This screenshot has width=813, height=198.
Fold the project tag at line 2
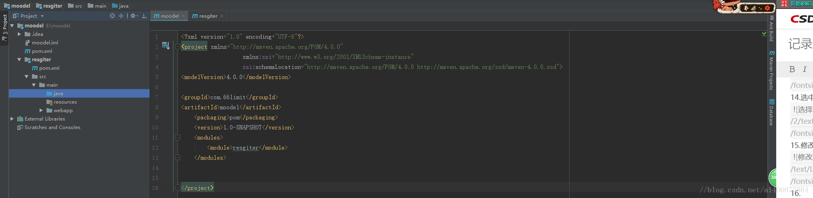tap(177, 47)
